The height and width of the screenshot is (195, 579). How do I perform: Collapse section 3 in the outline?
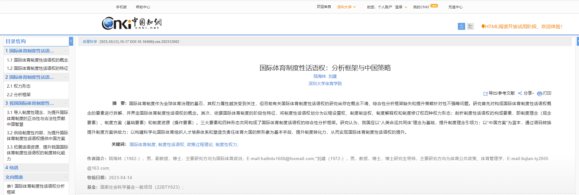[66, 103]
